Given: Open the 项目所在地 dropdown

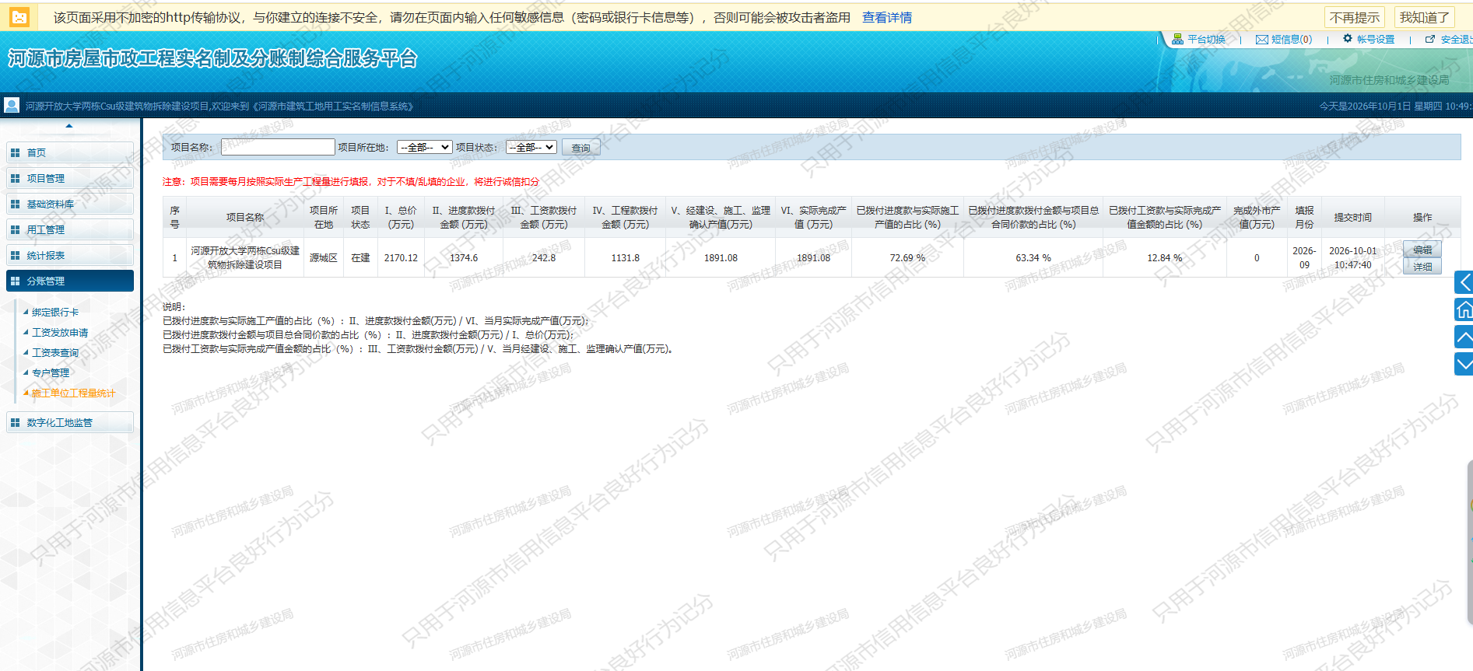Looking at the screenshot, I should [424, 147].
